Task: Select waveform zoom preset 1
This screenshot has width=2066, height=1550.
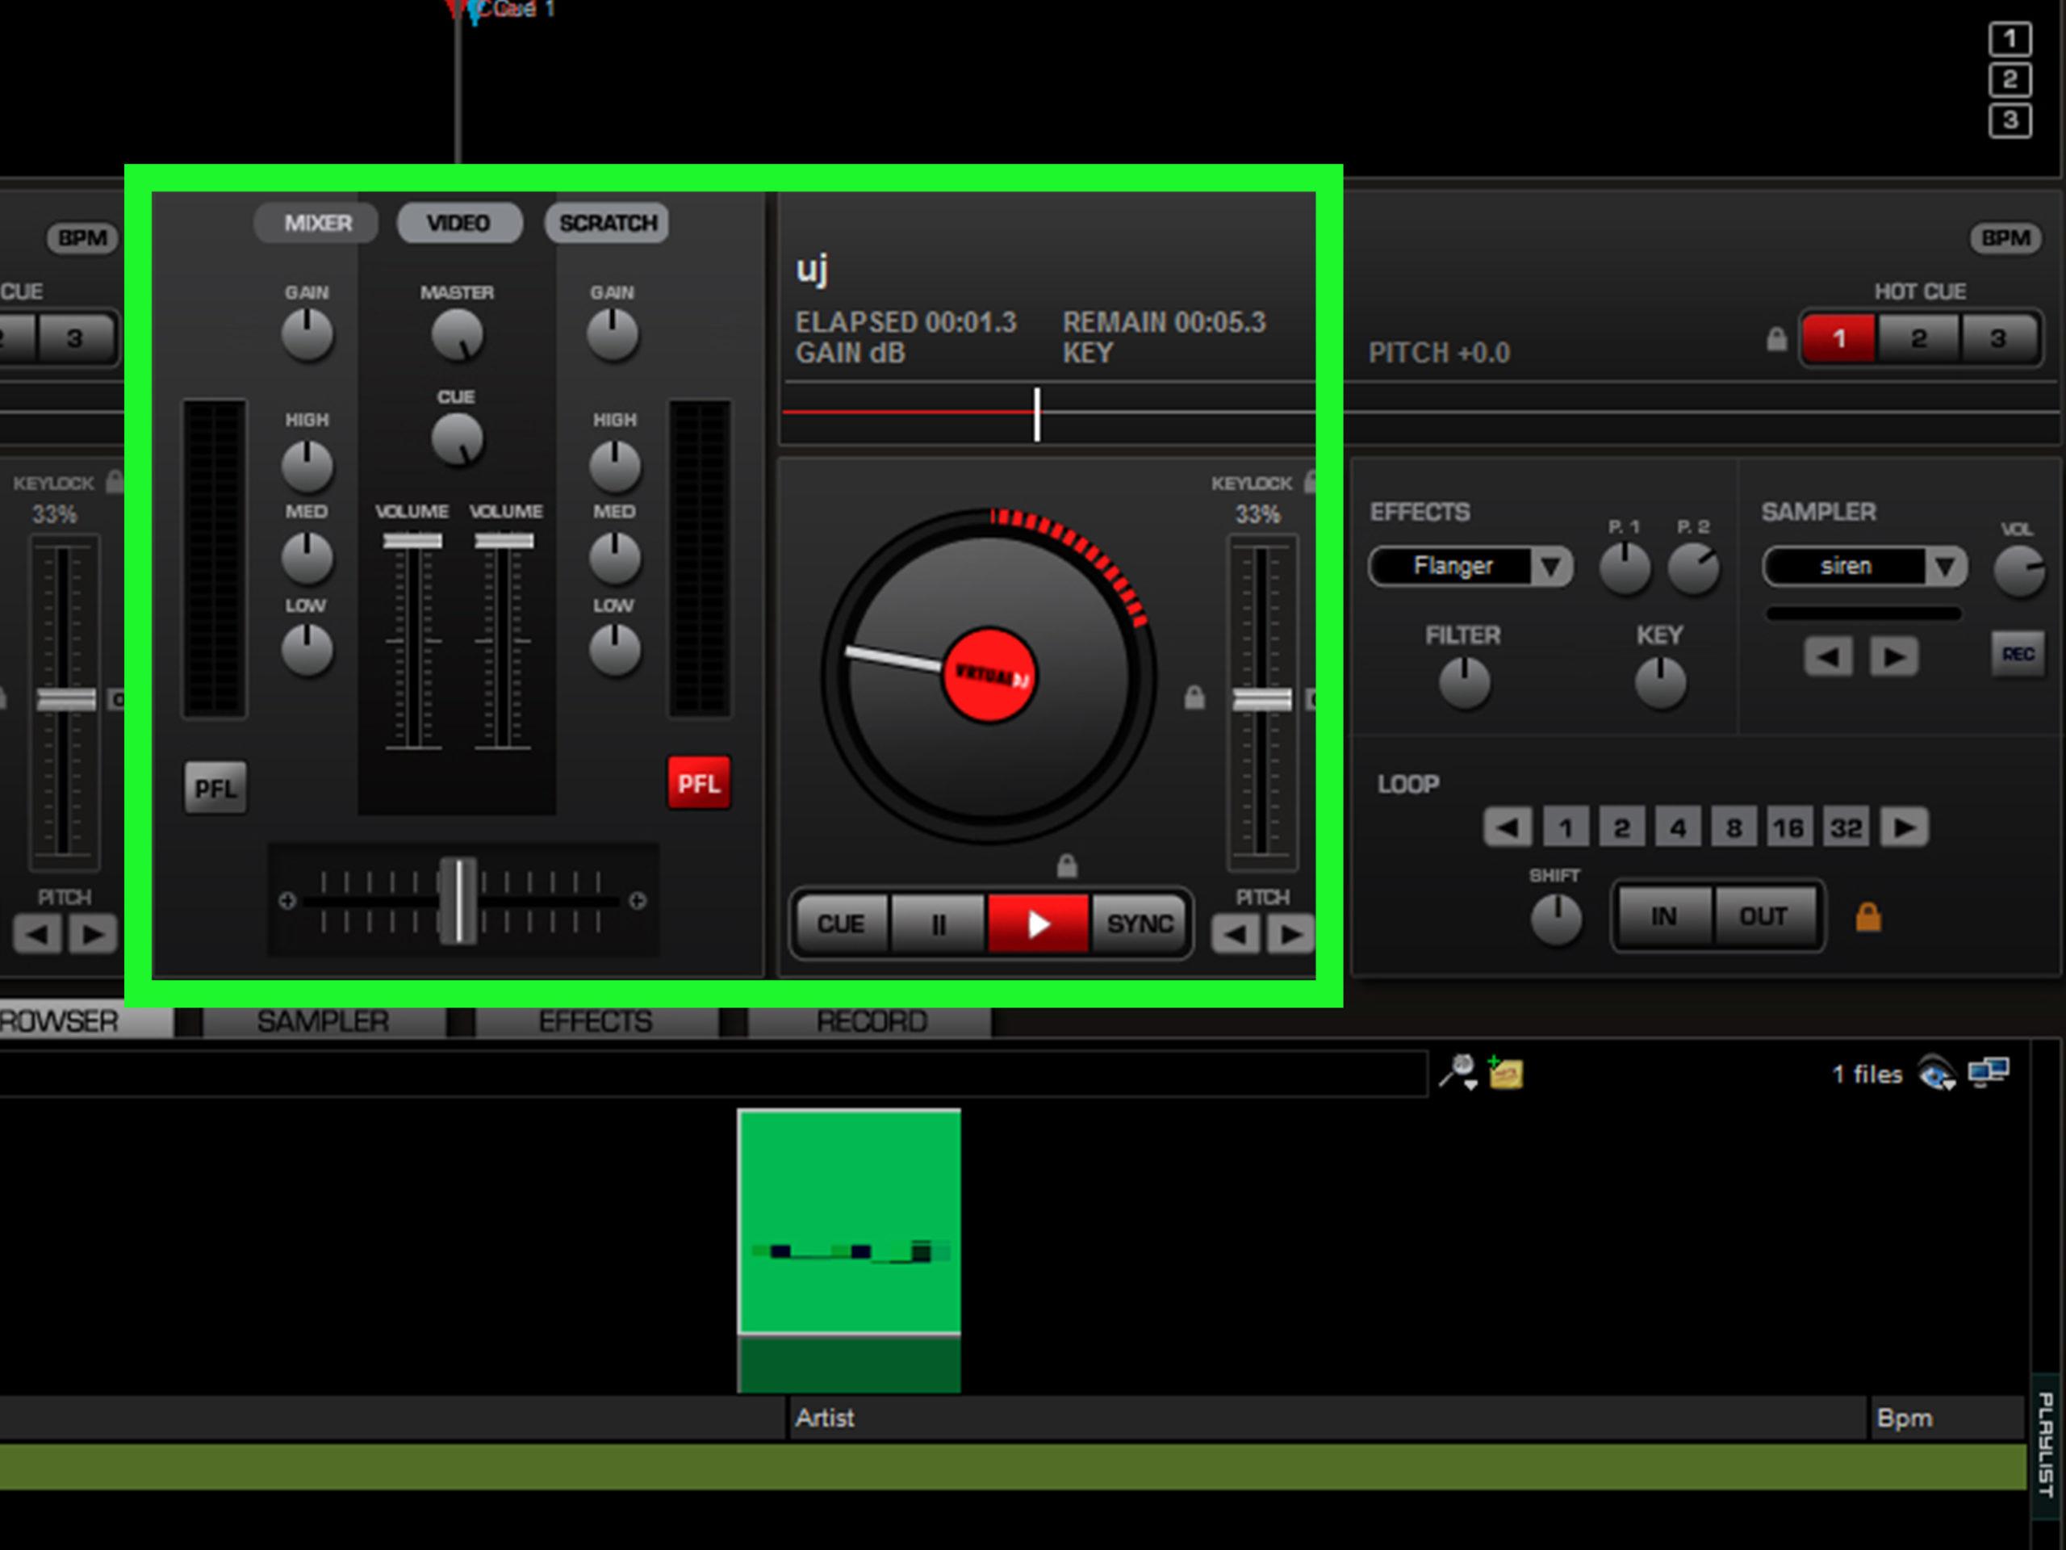Action: click(x=2010, y=40)
